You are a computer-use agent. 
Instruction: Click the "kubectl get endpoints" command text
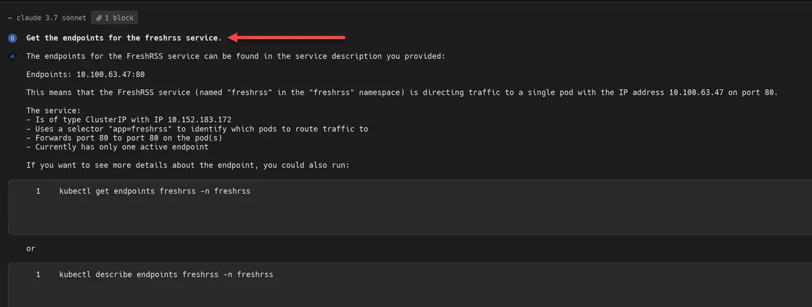tap(154, 191)
